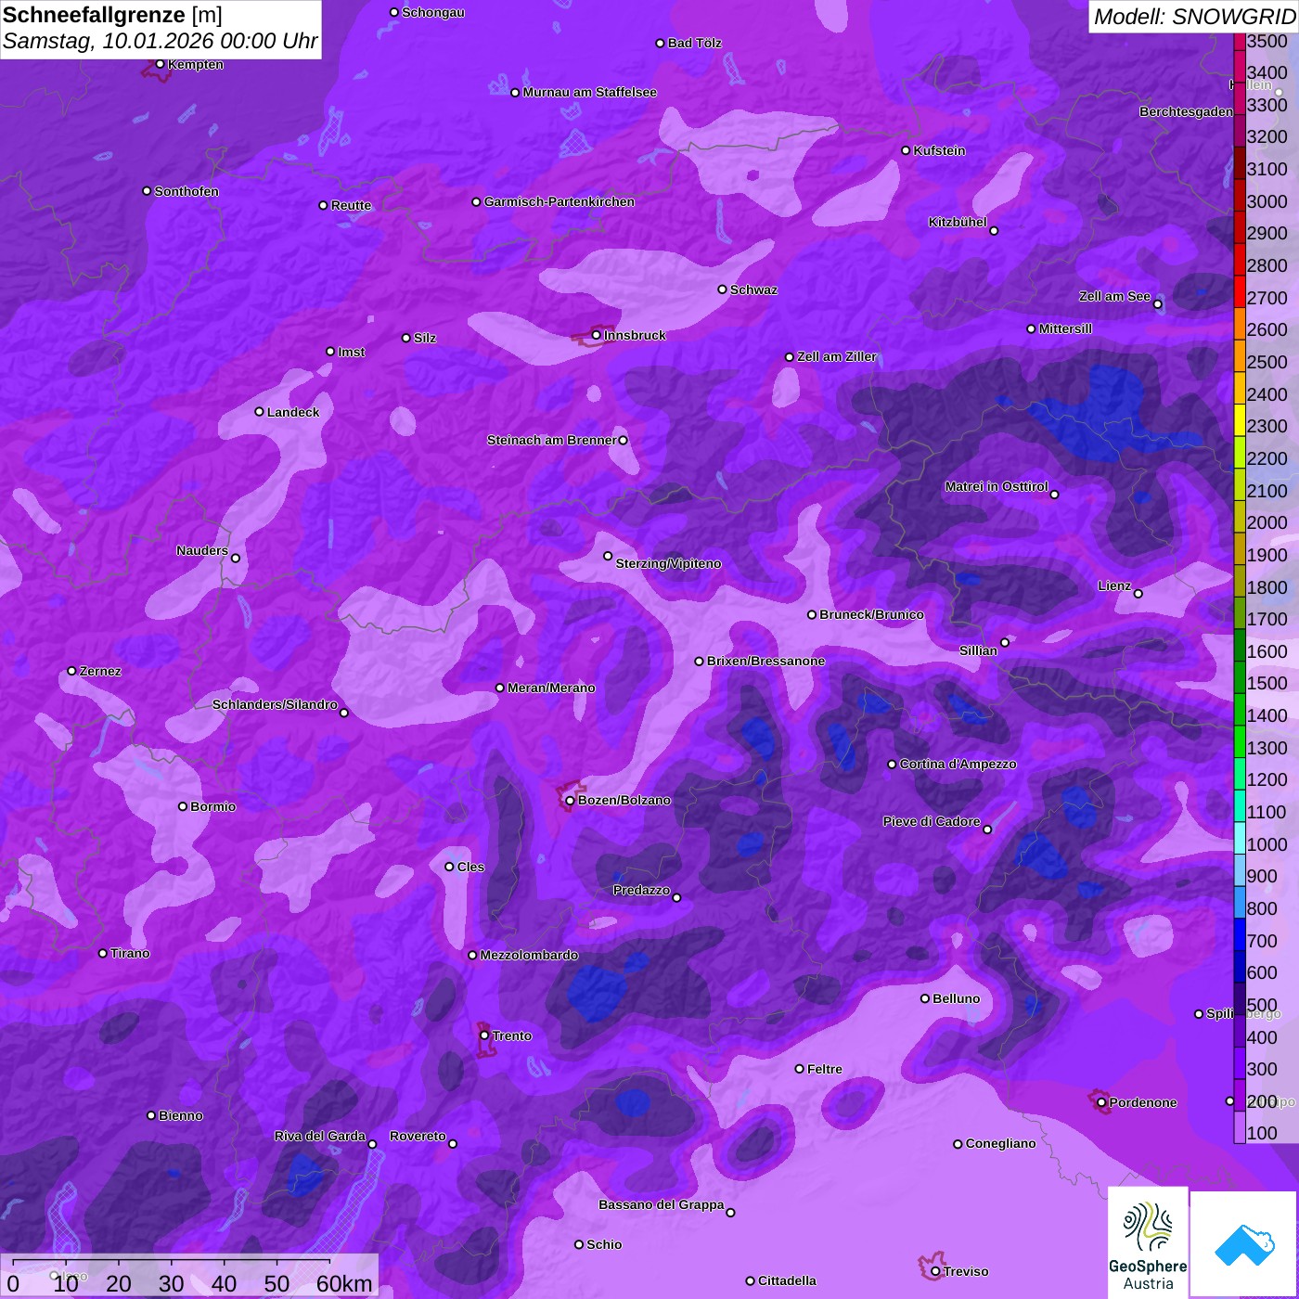Click the Cles location dot

click(x=450, y=867)
